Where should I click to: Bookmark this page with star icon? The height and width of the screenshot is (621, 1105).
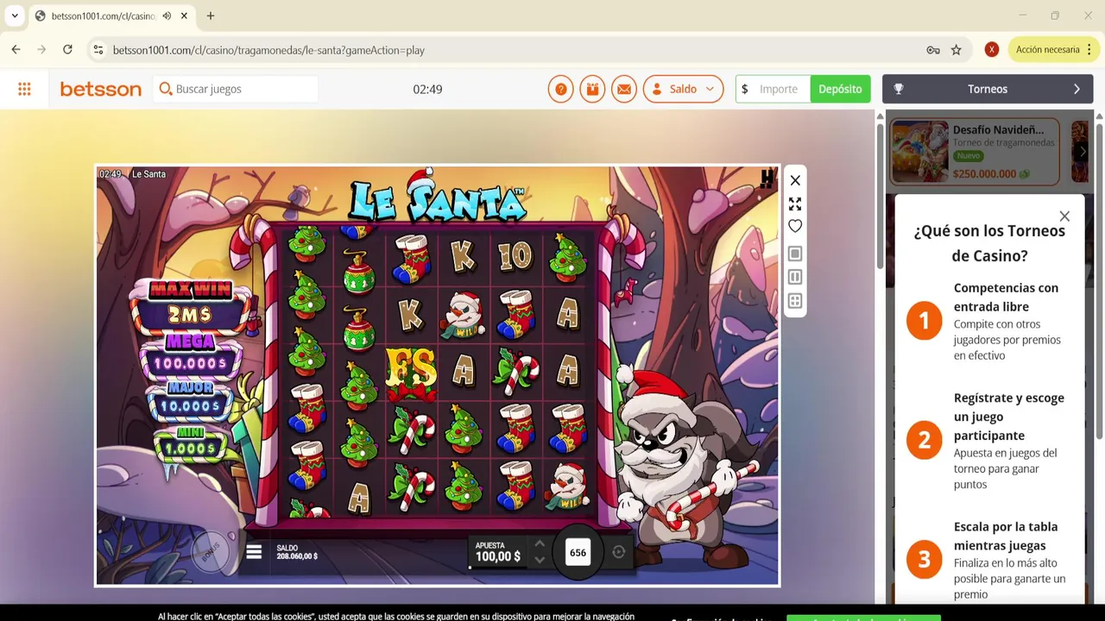(x=956, y=50)
